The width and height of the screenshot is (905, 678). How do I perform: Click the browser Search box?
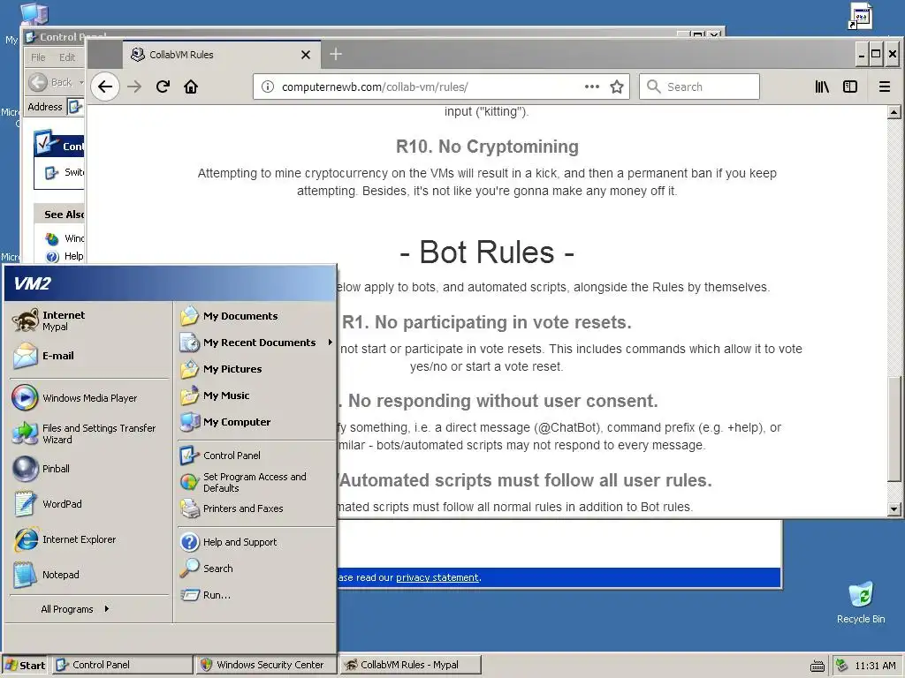699,87
